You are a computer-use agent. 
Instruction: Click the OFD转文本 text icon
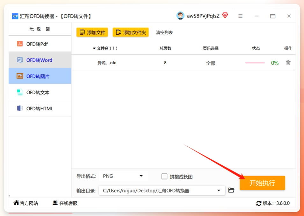pyautogui.click(x=20, y=92)
